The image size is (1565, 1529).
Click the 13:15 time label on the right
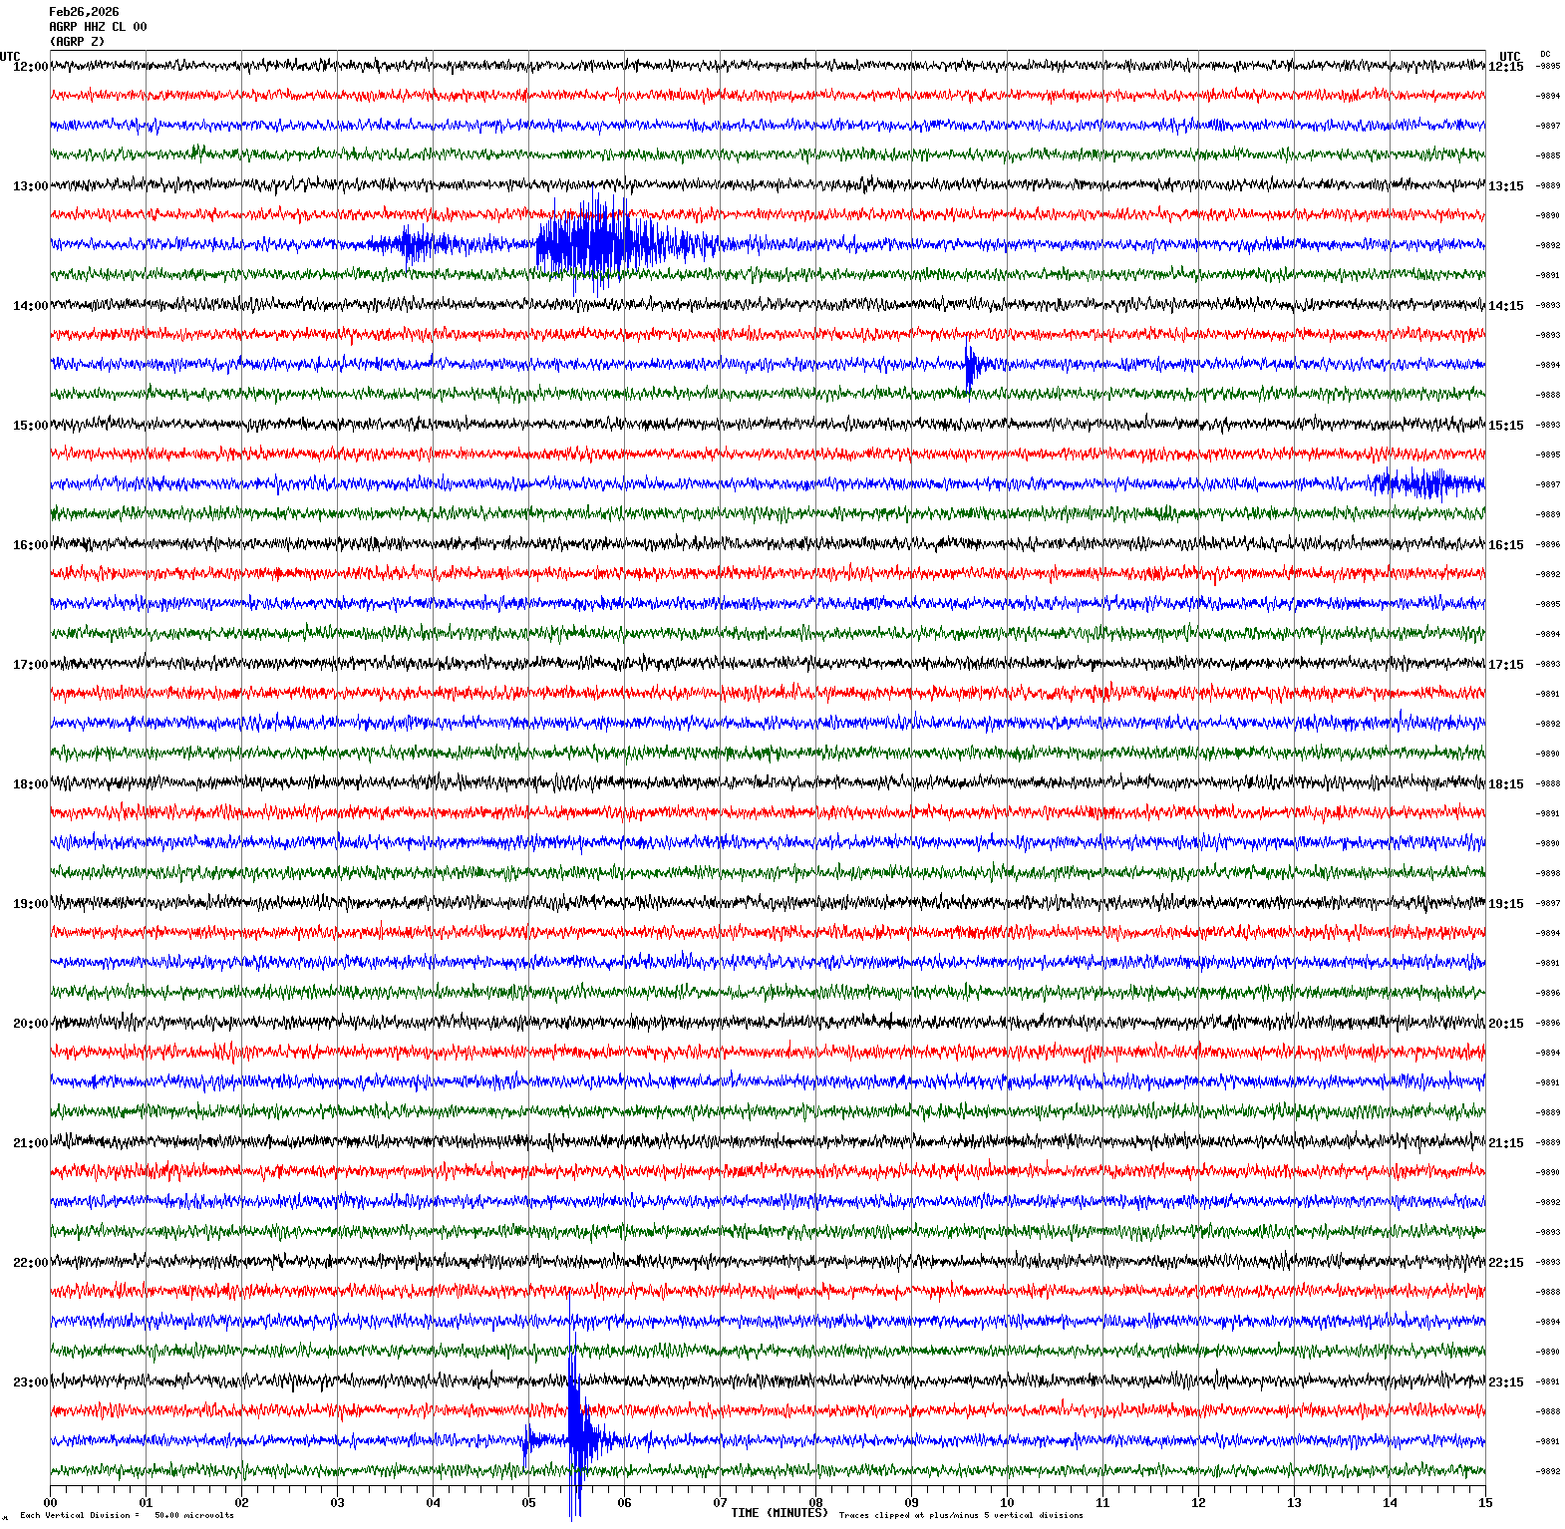click(1505, 186)
